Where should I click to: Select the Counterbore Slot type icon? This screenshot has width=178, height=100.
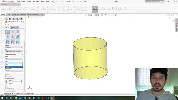(x=8, y=42)
